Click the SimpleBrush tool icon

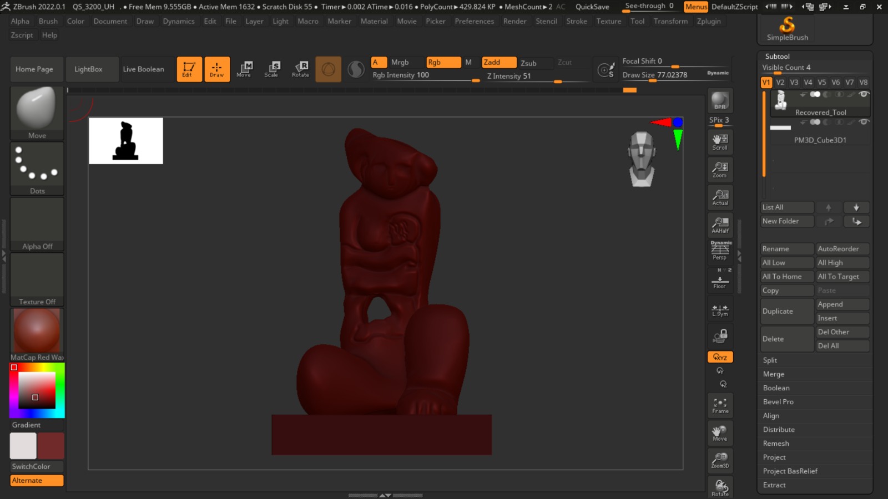click(x=787, y=29)
